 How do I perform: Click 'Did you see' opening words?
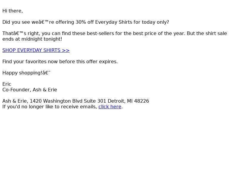pyautogui.click(x=16, y=22)
